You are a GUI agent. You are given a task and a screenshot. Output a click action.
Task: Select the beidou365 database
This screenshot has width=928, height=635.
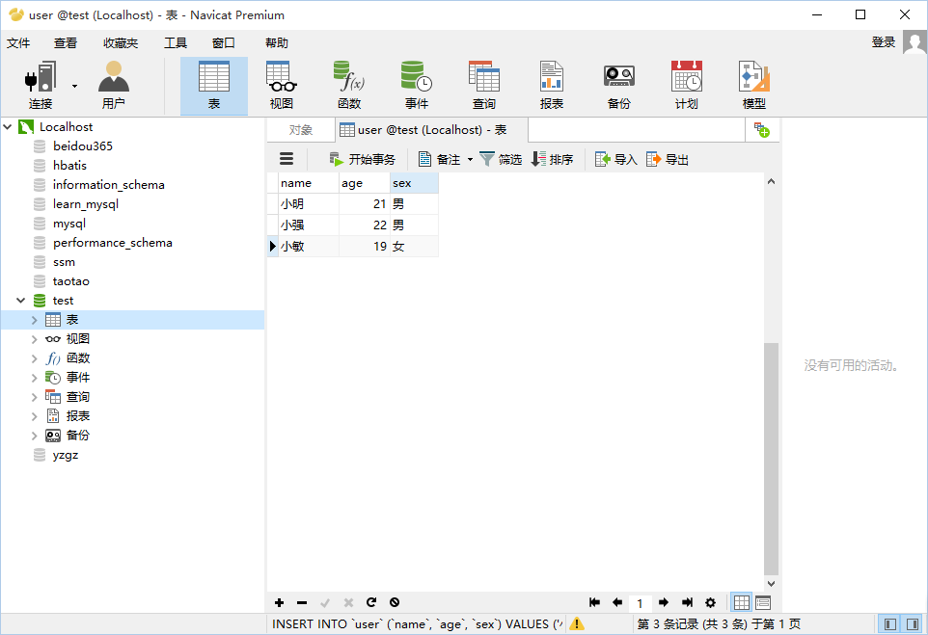pyautogui.click(x=83, y=146)
